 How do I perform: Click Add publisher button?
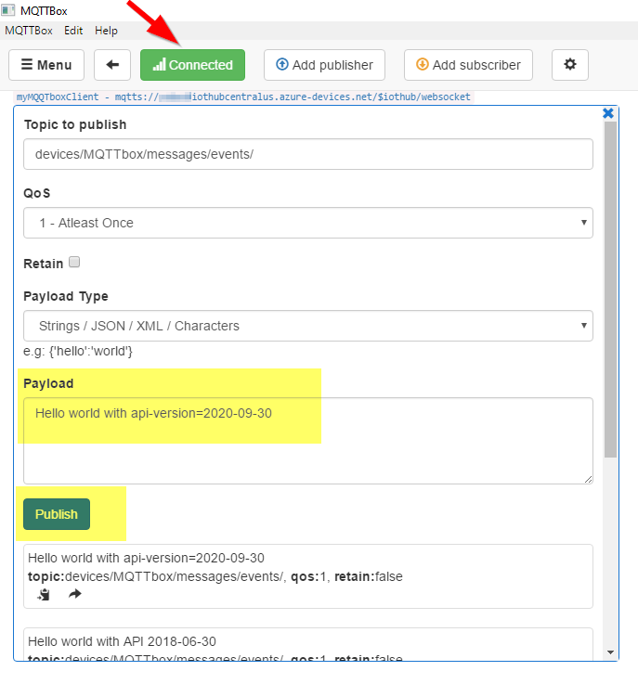[324, 65]
